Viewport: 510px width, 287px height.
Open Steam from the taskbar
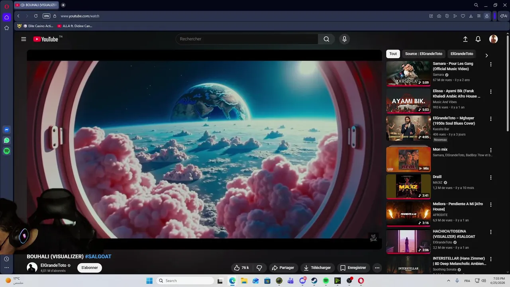(x=314, y=281)
